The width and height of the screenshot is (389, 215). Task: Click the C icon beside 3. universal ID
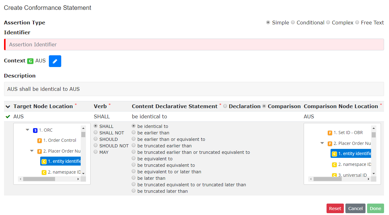[334, 175]
